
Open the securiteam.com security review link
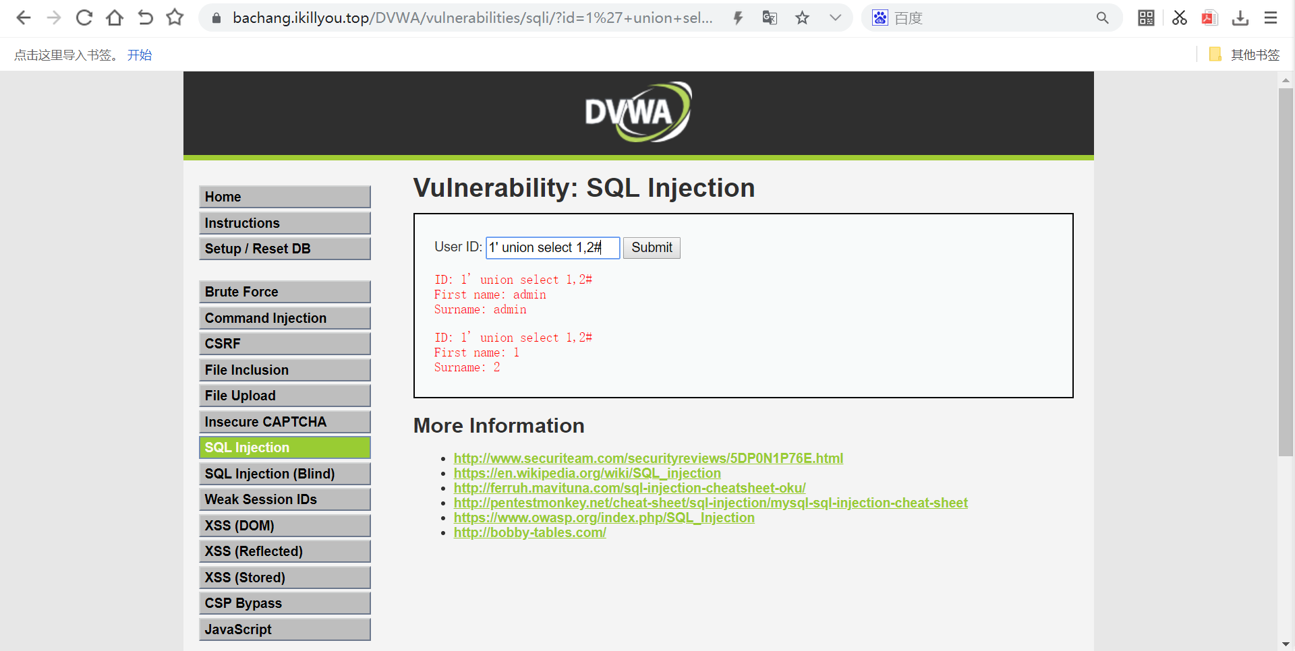[x=648, y=458]
